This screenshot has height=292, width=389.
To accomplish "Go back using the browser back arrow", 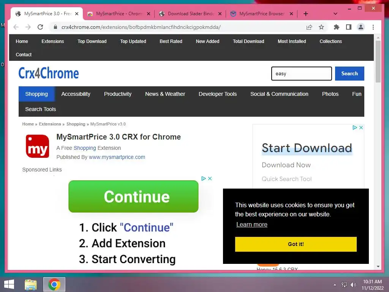I will coord(16,27).
